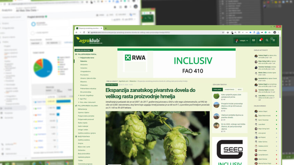This screenshot has height=165, width=294.
Task: Open the vstapic user account dropdown
Action: 241,40
